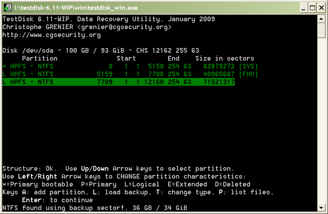Click the scrollbar up arrow
The image size is (328, 214).
pos(321,19)
